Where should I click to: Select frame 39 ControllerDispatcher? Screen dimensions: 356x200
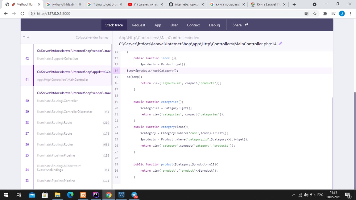(66, 112)
